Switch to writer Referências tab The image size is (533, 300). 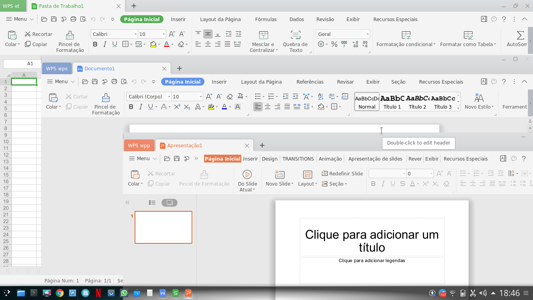[310, 82]
